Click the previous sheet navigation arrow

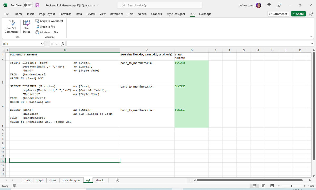tap(7, 180)
